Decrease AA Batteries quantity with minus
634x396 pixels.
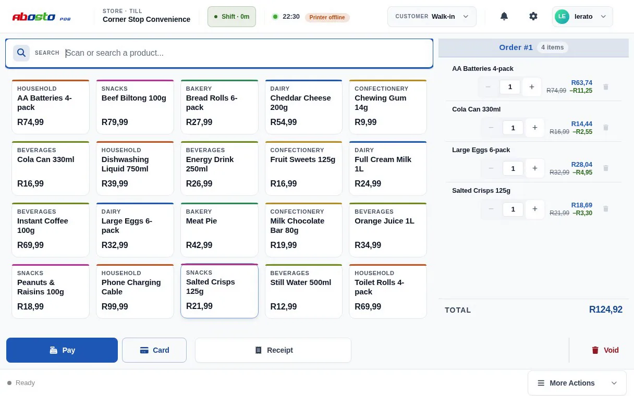(x=488, y=87)
